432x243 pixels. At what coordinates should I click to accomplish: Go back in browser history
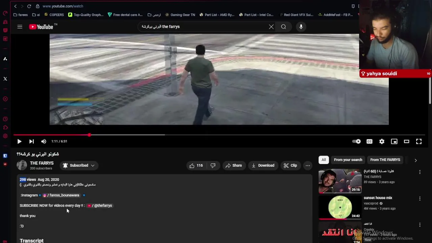pyautogui.click(x=15, y=6)
